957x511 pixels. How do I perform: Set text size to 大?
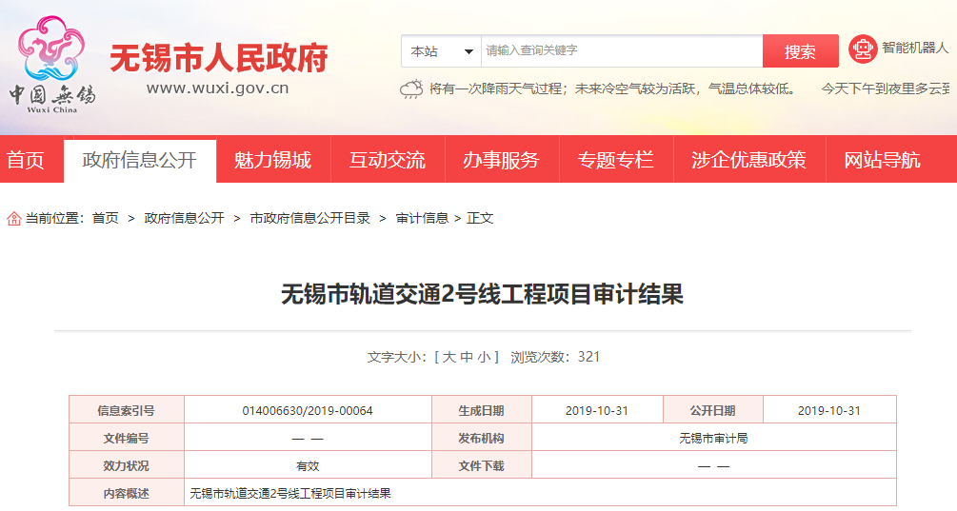(449, 357)
